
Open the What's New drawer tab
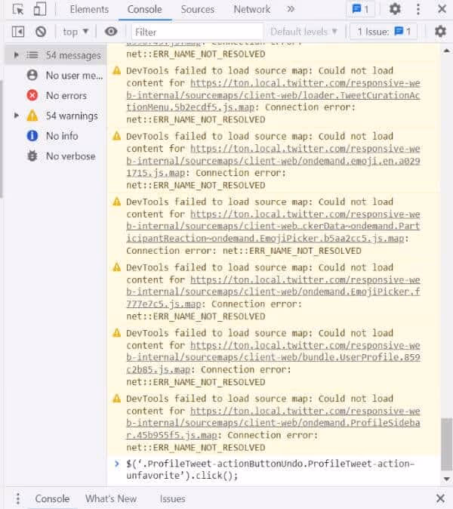tap(111, 498)
